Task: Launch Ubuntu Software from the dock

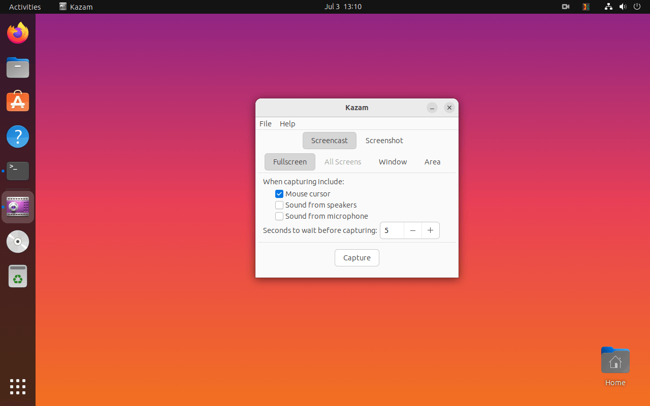Action: click(x=18, y=102)
